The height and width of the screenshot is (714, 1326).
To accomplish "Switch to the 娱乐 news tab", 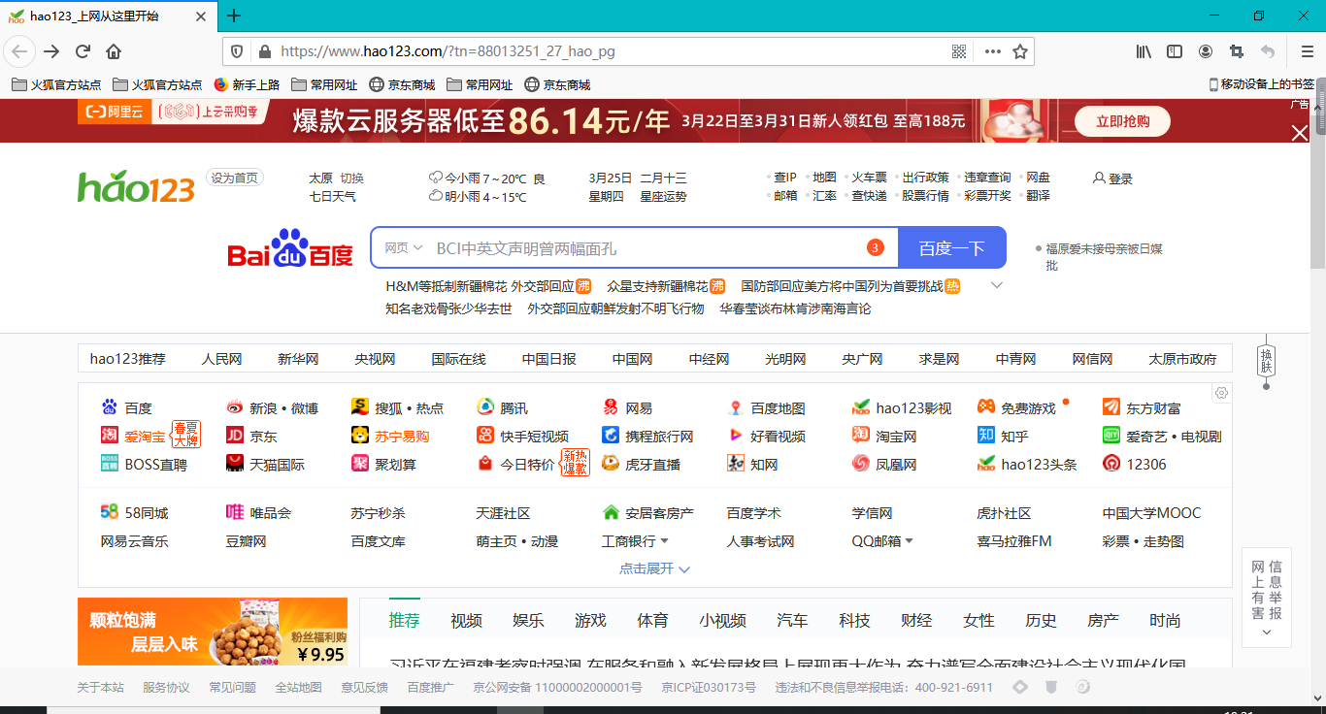I will point(528,620).
